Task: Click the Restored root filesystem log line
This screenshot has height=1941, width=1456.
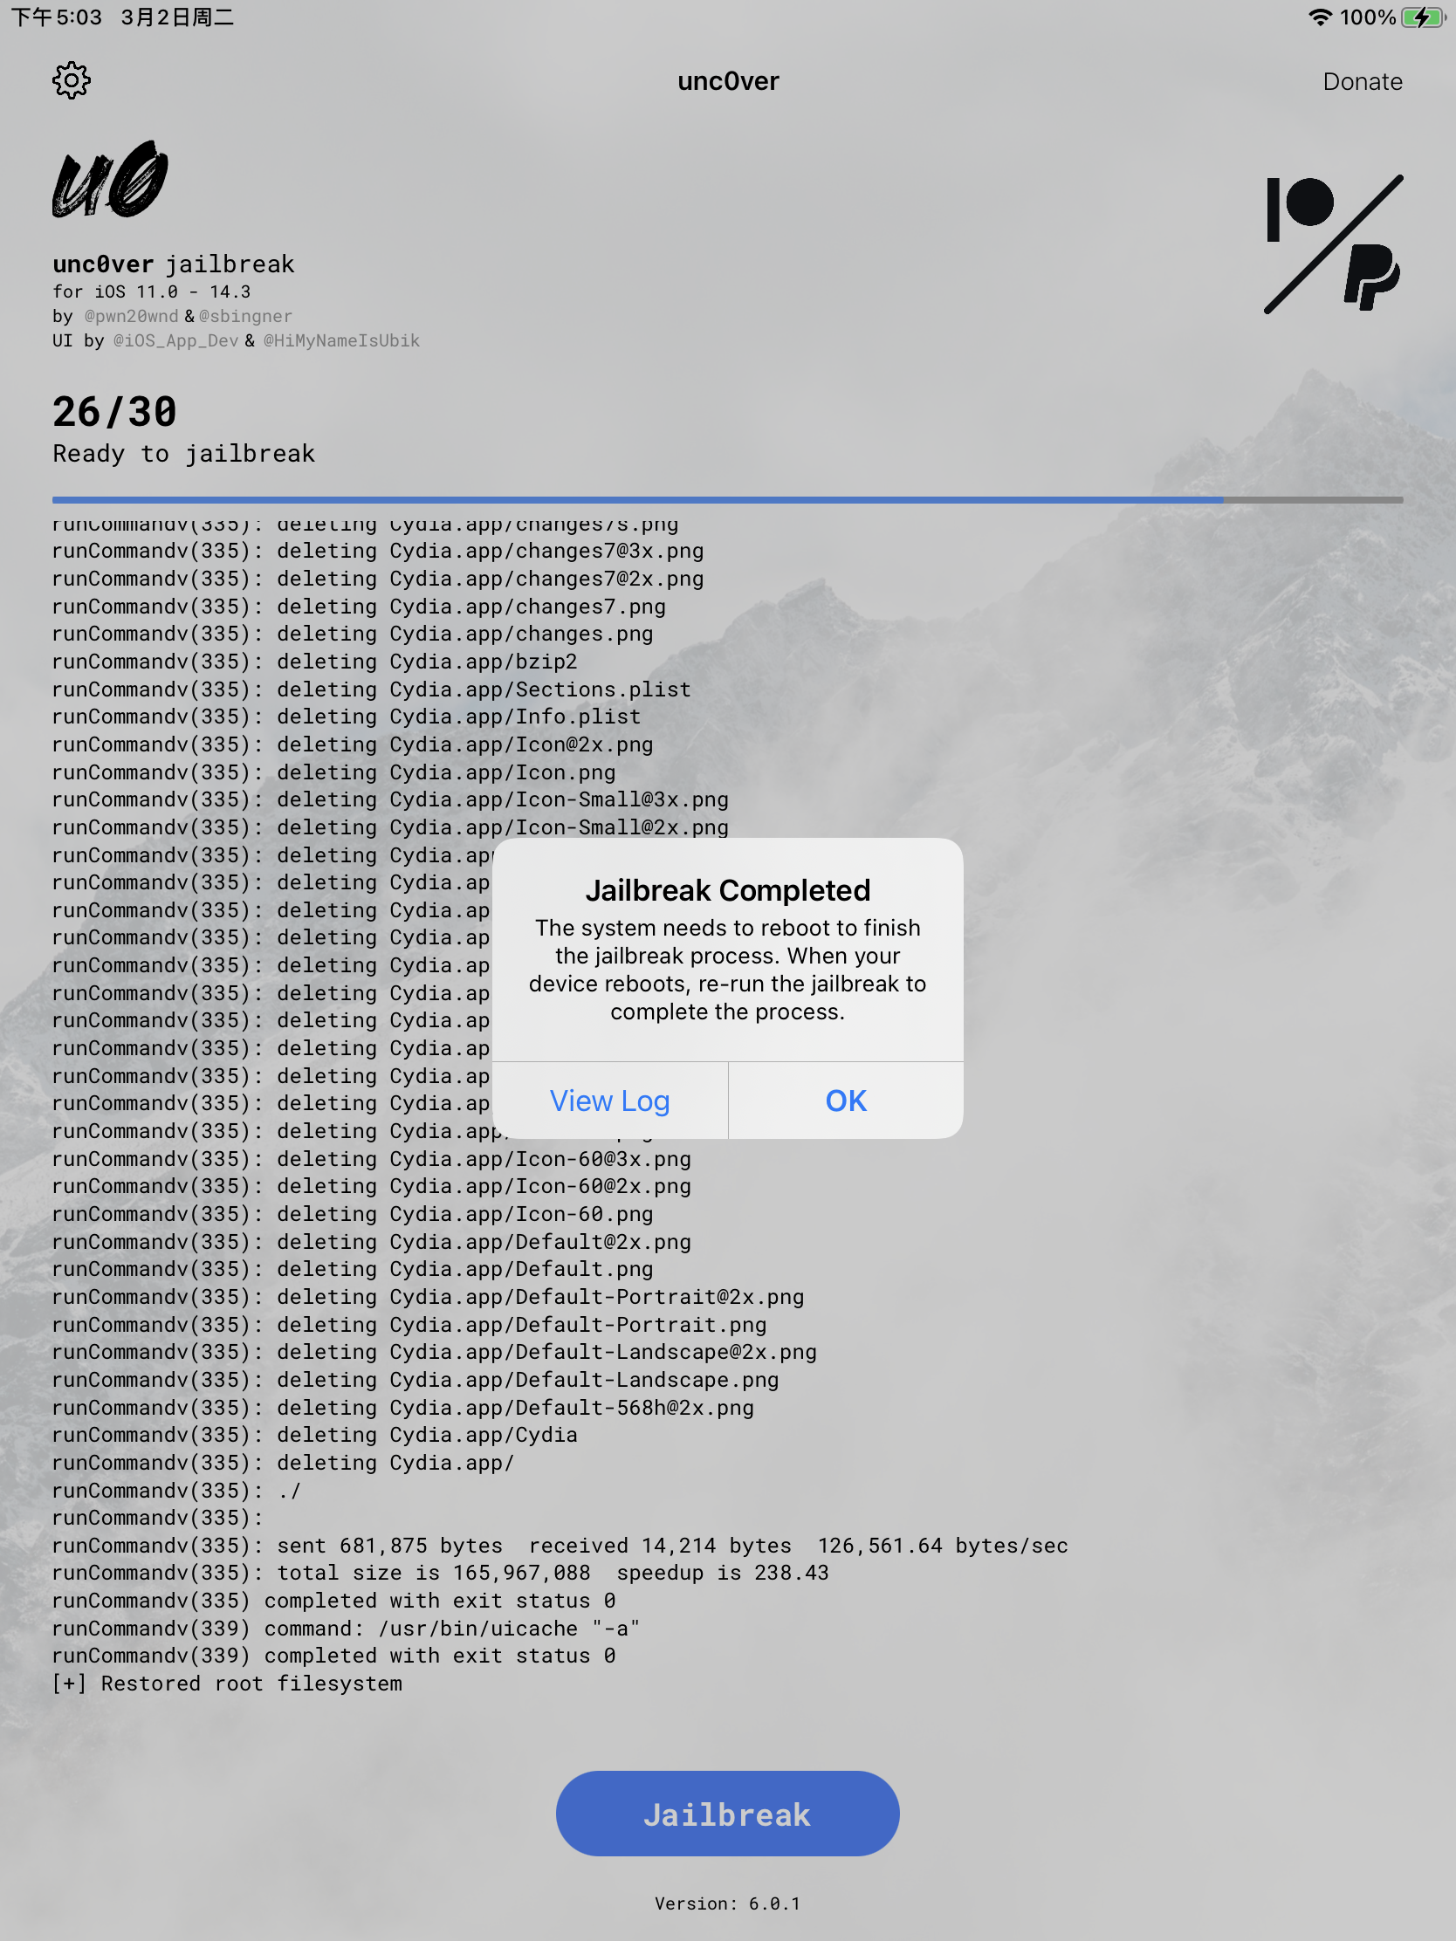Action: coord(227,1683)
